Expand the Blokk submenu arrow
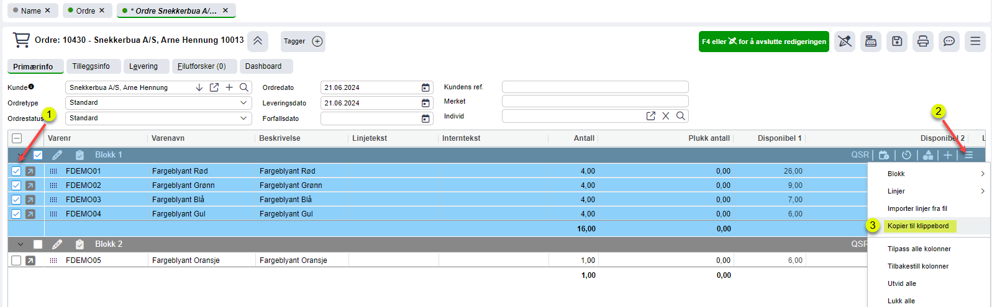This screenshot has width=992, height=307. pyautogui.click(x=982, y=174)
